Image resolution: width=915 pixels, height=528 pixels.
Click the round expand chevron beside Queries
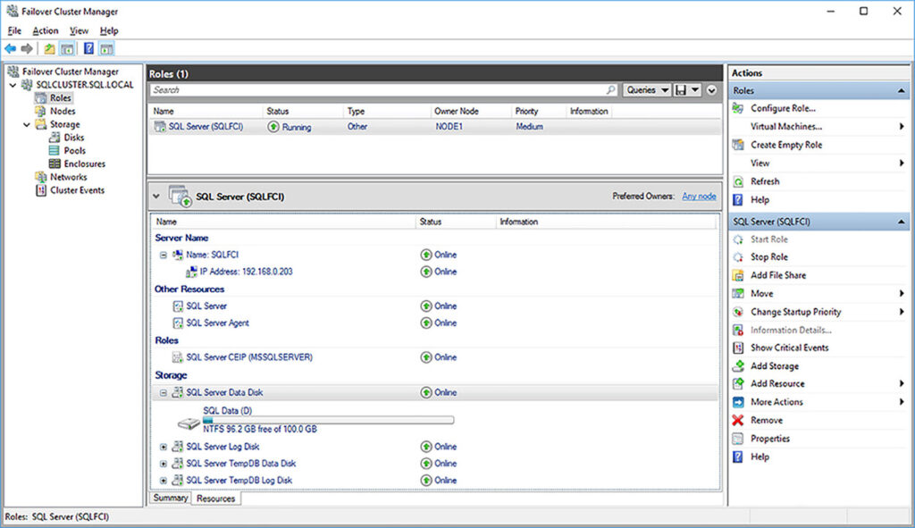711,90
